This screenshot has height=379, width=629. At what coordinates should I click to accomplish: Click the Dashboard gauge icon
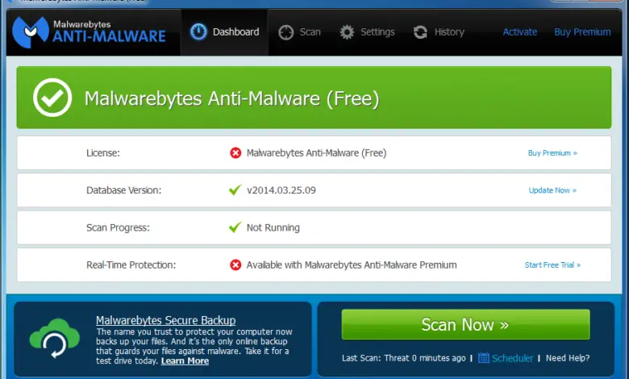coord(198,31)
